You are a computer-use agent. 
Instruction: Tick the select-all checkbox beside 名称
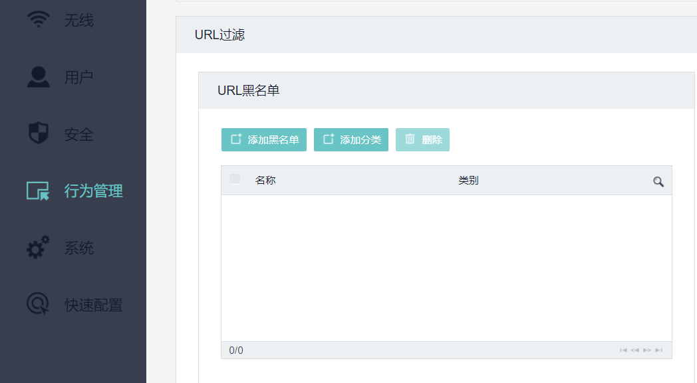tap(235, 179)
